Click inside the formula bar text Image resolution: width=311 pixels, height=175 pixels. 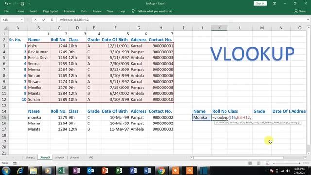point(74,20)
